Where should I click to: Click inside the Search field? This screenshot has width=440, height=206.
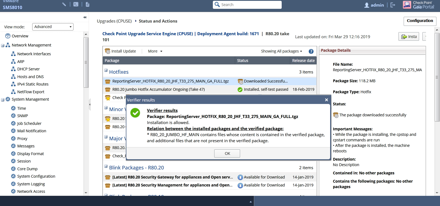[x=247, y=5]
